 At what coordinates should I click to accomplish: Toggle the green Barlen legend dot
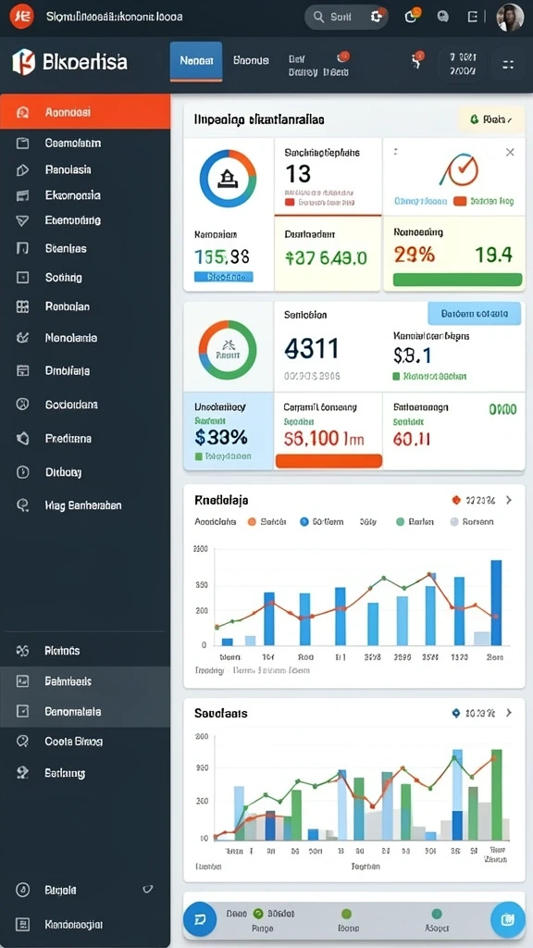(400, 521)
